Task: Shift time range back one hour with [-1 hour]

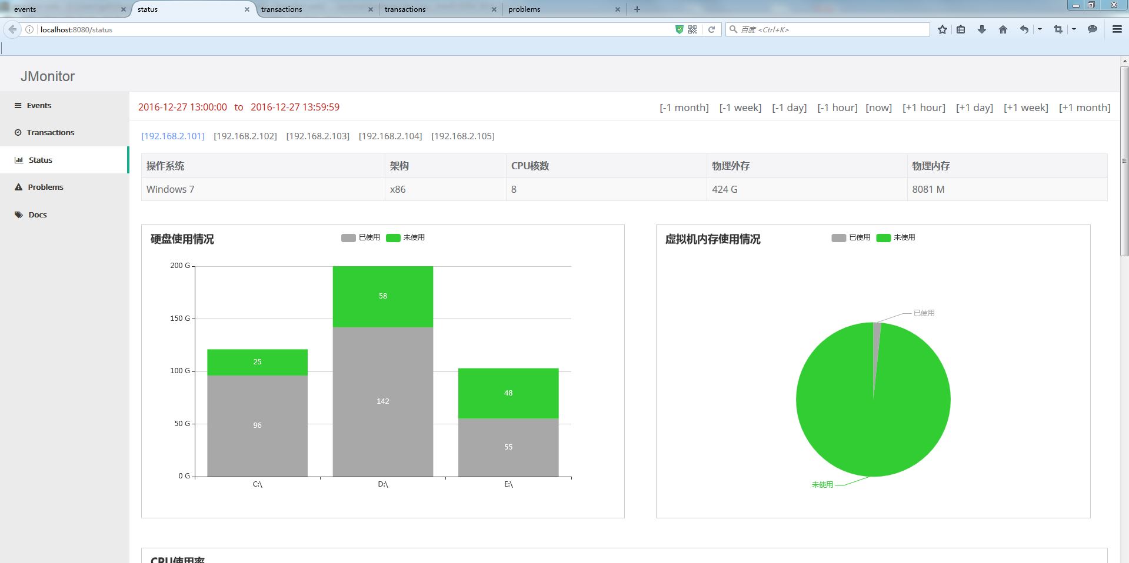Action: click(x=837, y=107)
